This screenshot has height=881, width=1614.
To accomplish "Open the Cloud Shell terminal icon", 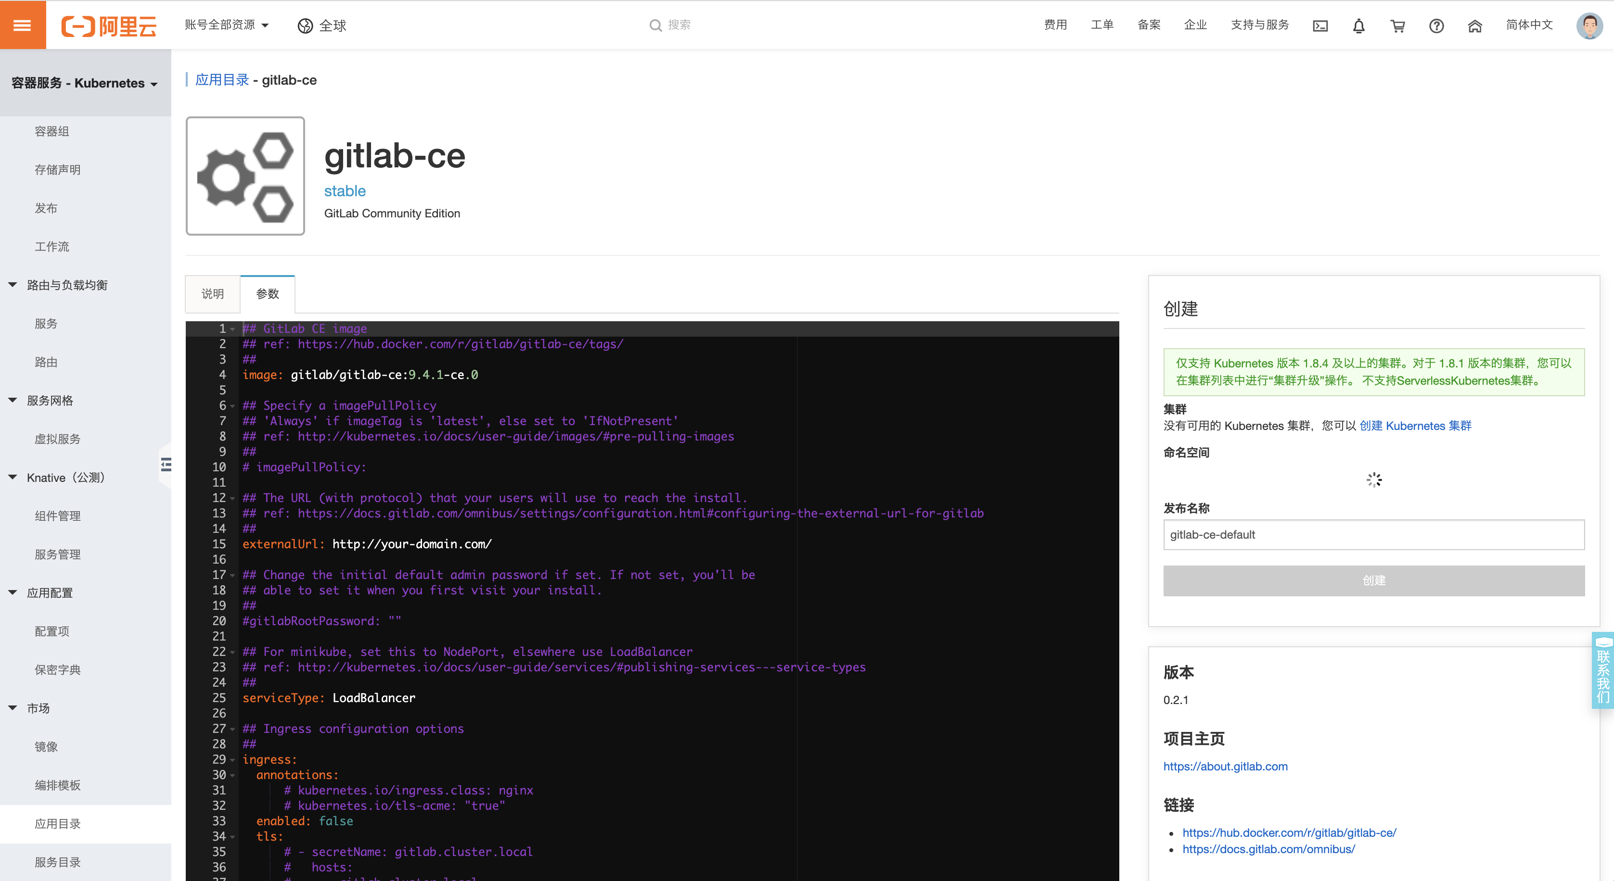I will click(1320, 25).
